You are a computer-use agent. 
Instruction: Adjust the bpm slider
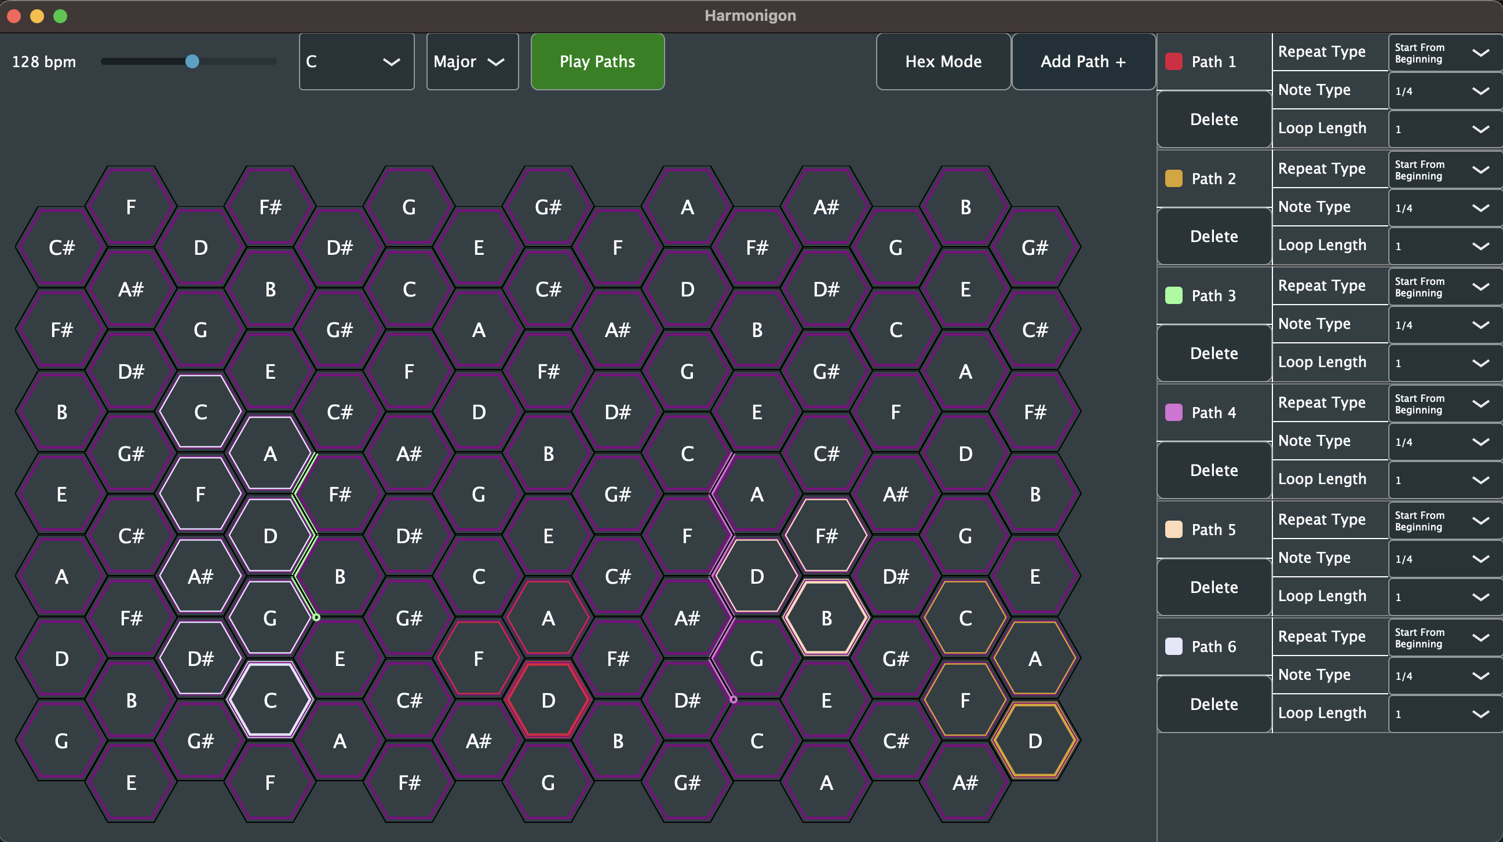tap(192, 61)
